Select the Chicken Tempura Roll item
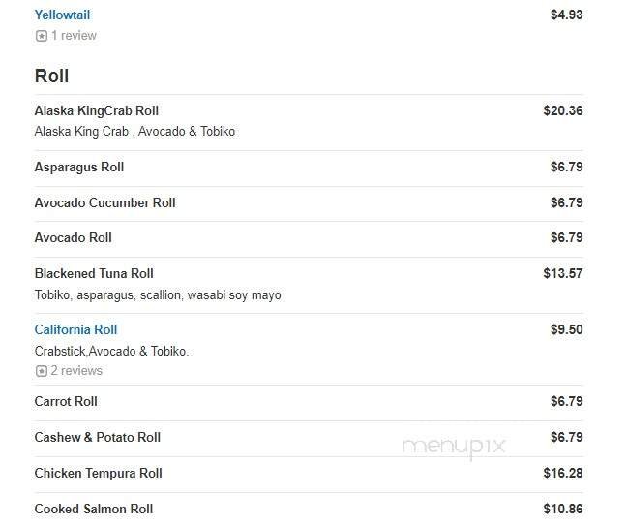This screenshot has width=627, height=526. 98,473
